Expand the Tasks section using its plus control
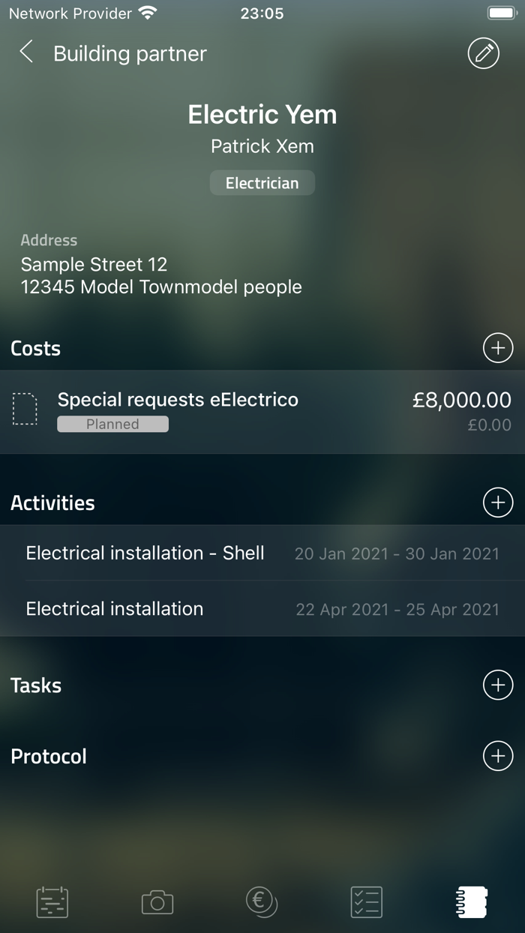 497,685
